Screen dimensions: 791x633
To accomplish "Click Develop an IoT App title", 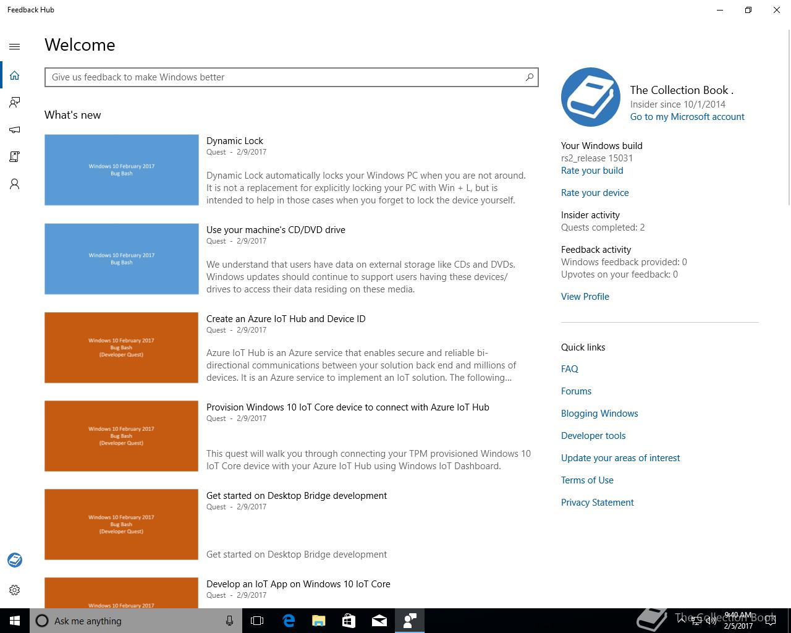I will point(298,584).
